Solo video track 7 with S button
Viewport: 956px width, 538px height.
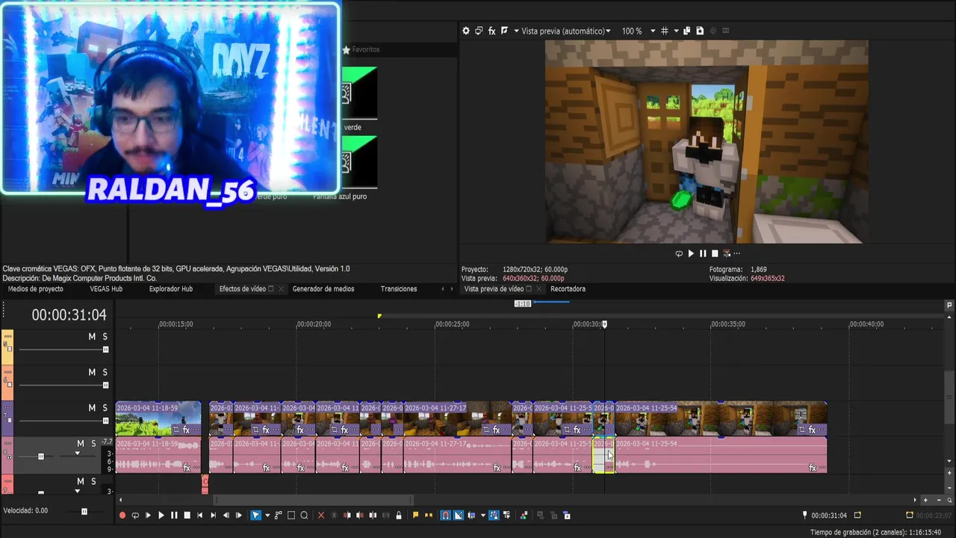105,408
